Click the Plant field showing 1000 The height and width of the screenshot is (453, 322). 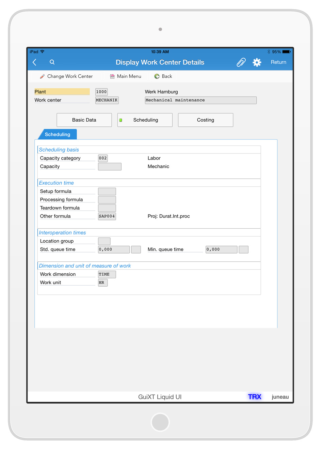101,92
